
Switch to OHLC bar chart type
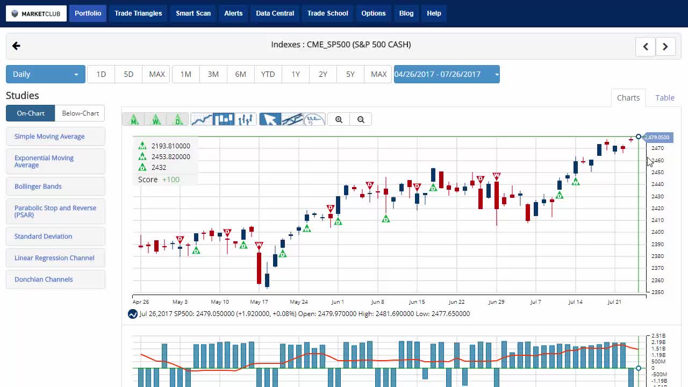(246, 119)
